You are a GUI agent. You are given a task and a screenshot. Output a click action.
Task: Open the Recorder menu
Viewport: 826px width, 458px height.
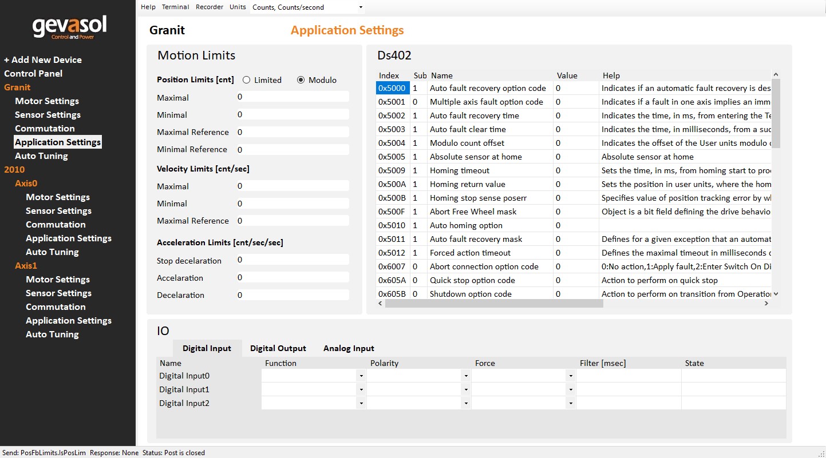pyautogui.click(x=210, y=7)
